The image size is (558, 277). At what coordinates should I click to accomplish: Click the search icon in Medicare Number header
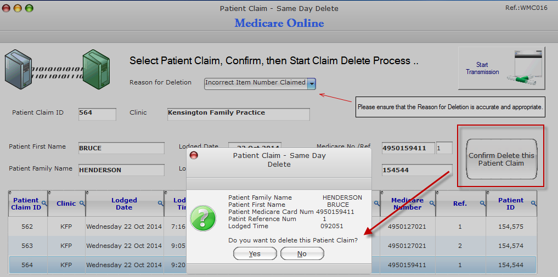click(x=432, y=203)
